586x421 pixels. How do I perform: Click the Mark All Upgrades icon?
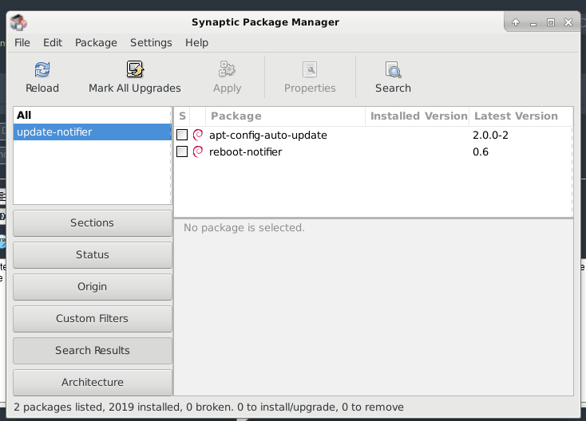[135, 69]
